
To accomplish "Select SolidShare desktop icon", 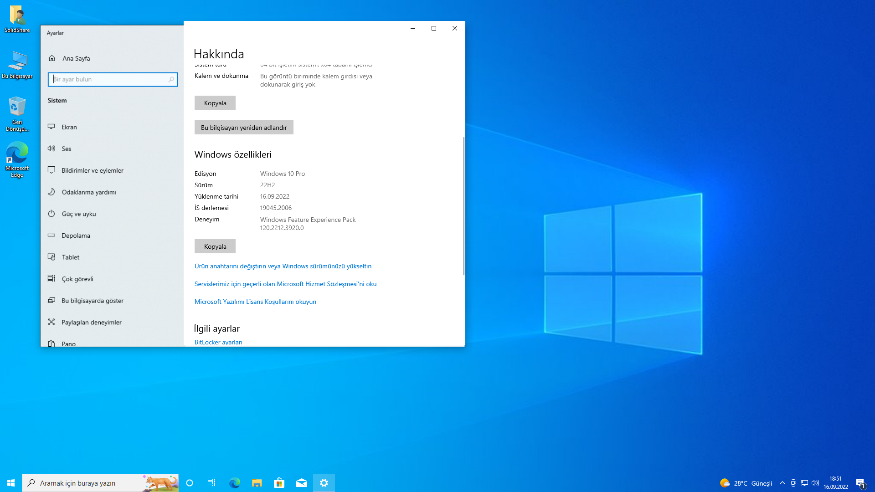I will point(17,19).
